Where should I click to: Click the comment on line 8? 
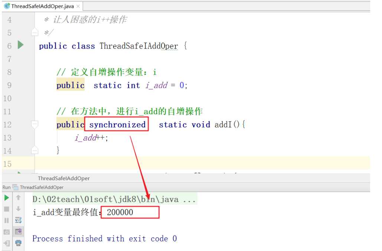(x=107, y=72)
